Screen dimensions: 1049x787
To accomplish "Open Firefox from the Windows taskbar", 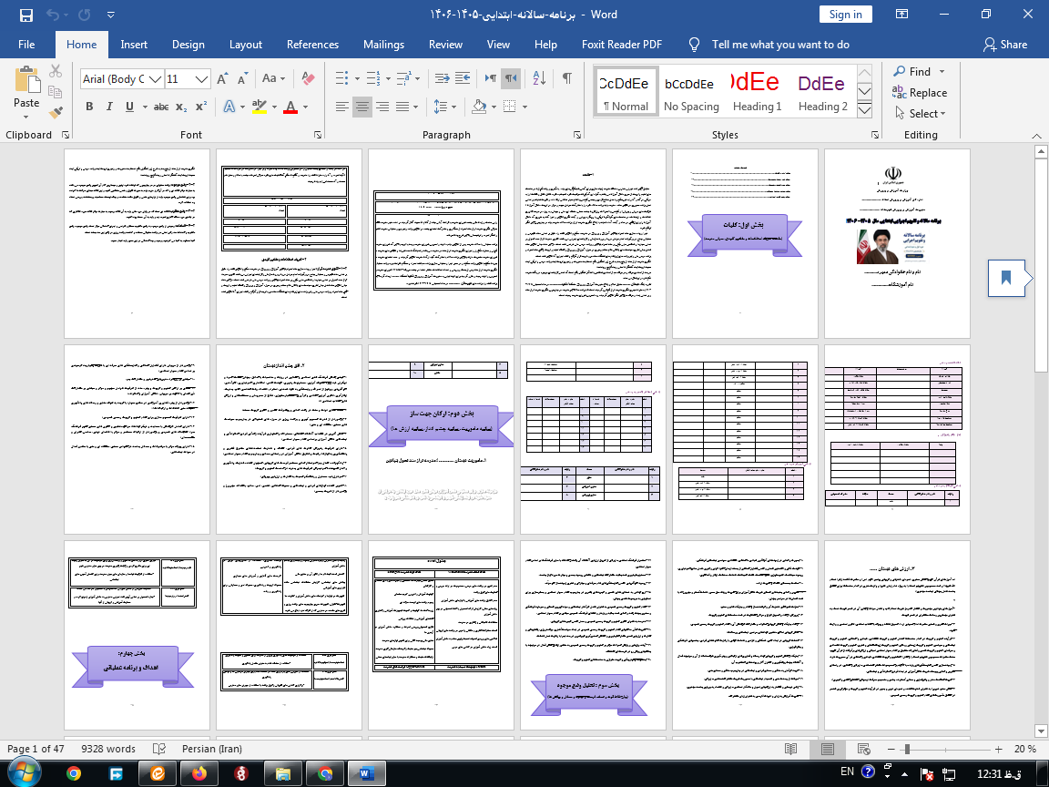I will coord(199,773).
